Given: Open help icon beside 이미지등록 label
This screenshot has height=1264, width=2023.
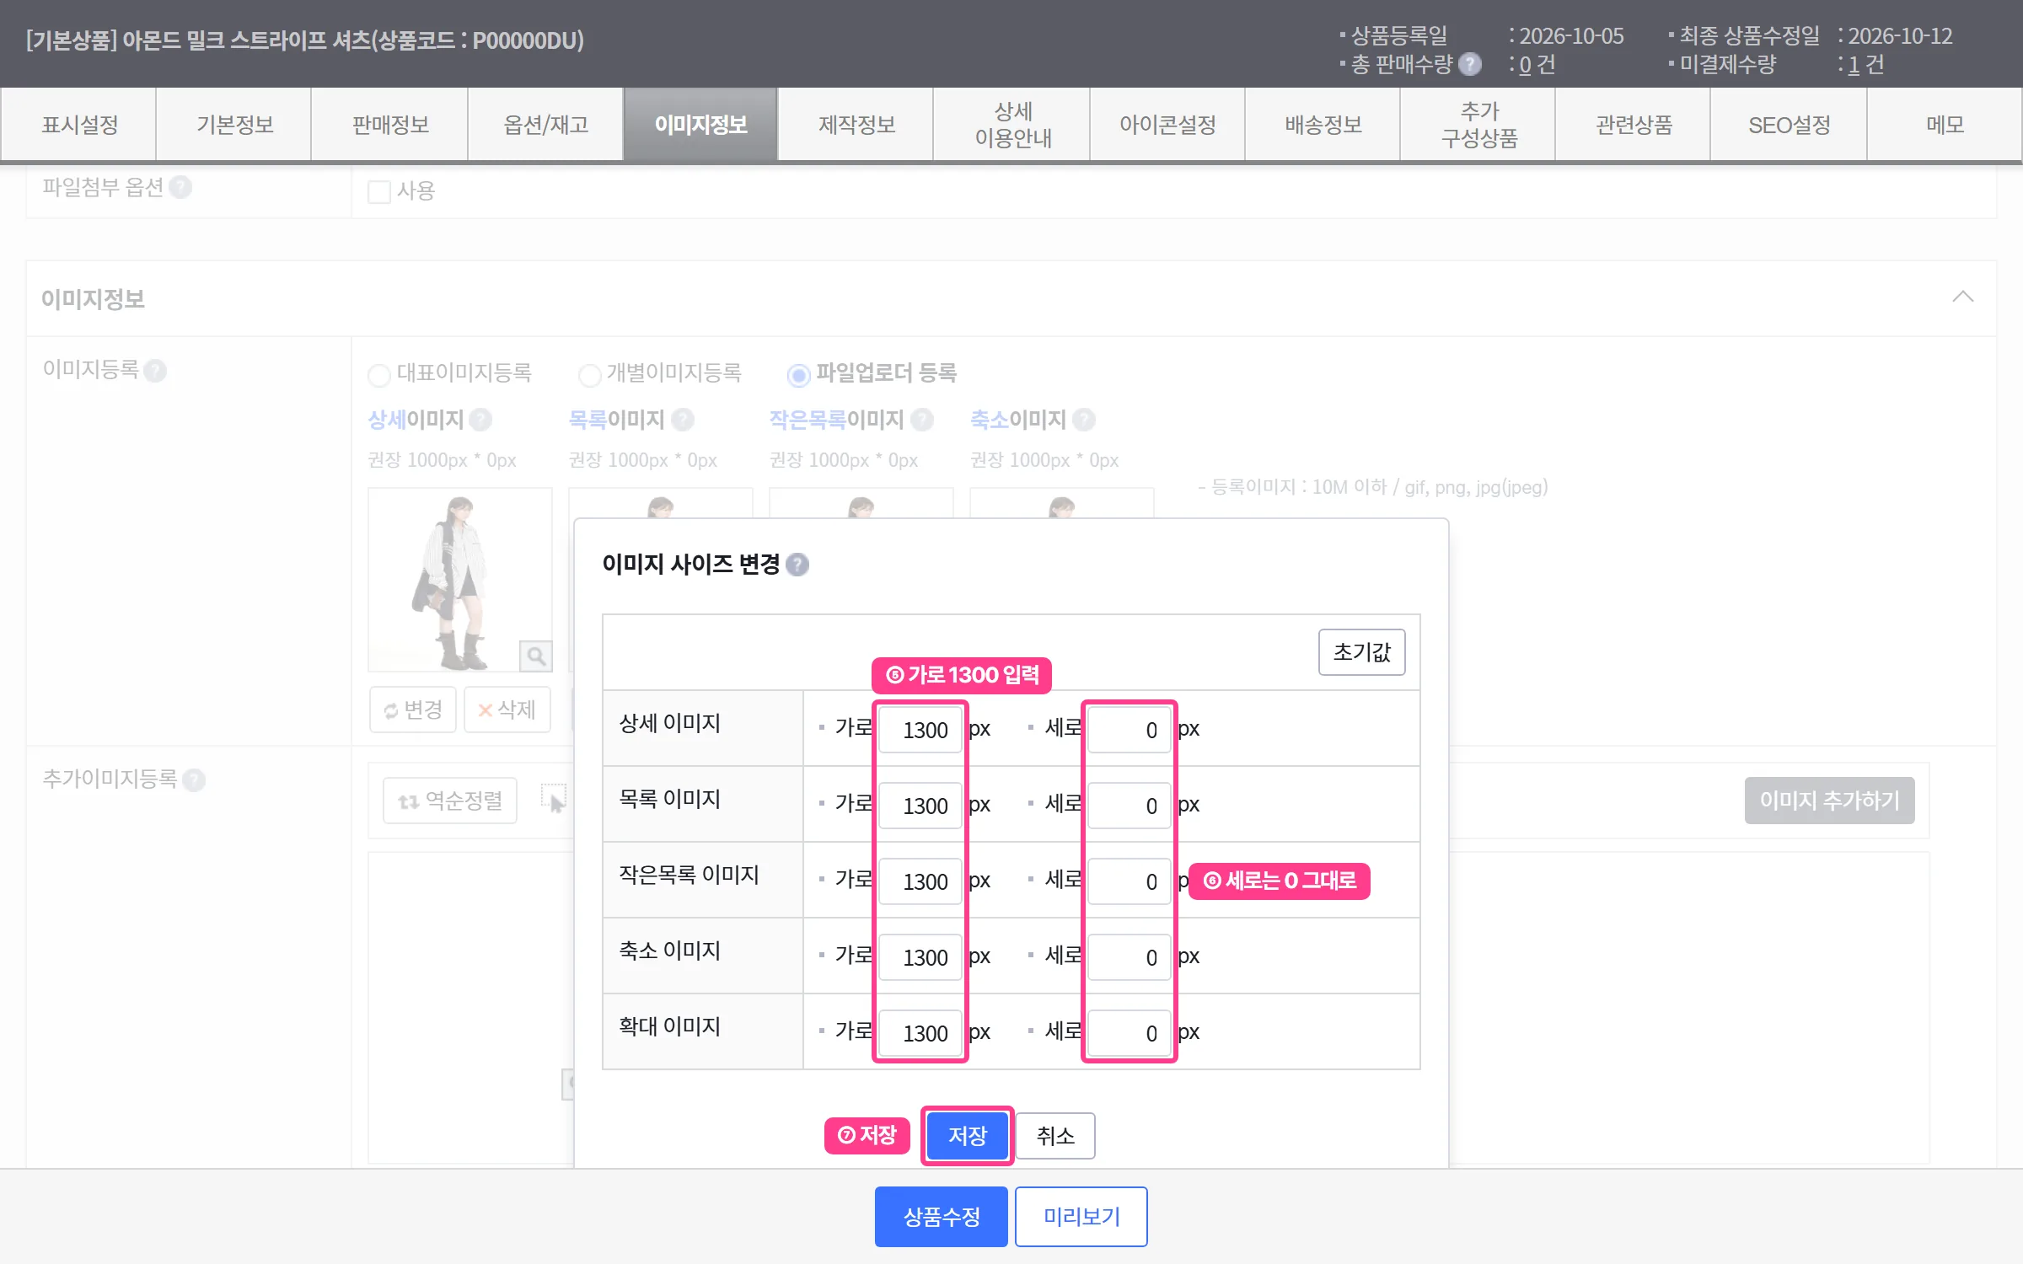Looking at the screenshot, I should 155,370.
